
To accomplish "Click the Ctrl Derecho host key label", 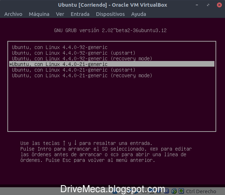I will tap(201, 191).
